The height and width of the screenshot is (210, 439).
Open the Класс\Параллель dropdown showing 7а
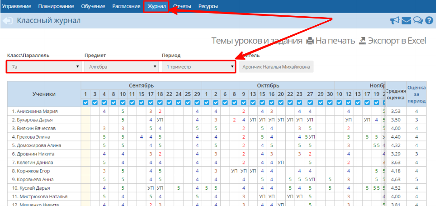[x=45, y=67]
